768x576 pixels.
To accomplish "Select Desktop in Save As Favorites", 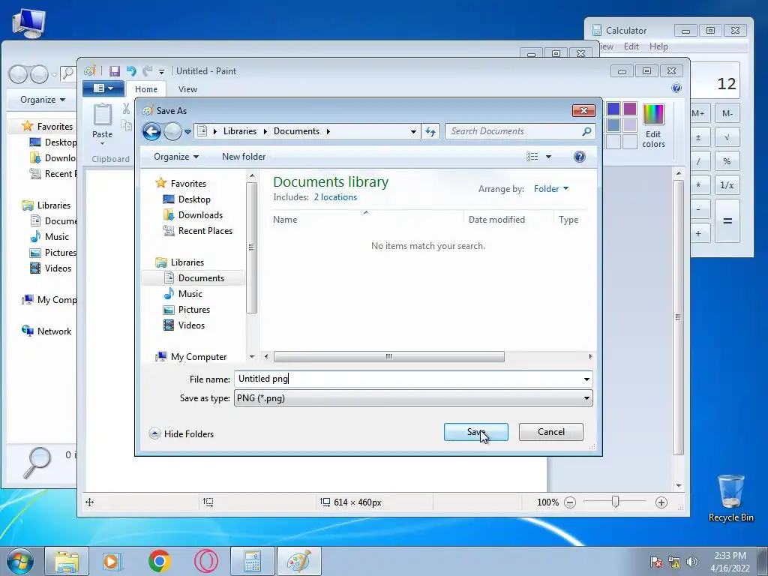I will coord(194,199).
